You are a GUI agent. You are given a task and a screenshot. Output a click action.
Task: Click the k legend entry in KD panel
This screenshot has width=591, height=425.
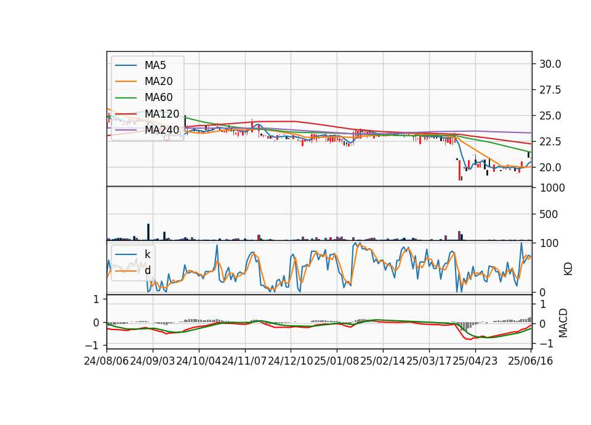(x=147, y=254)
